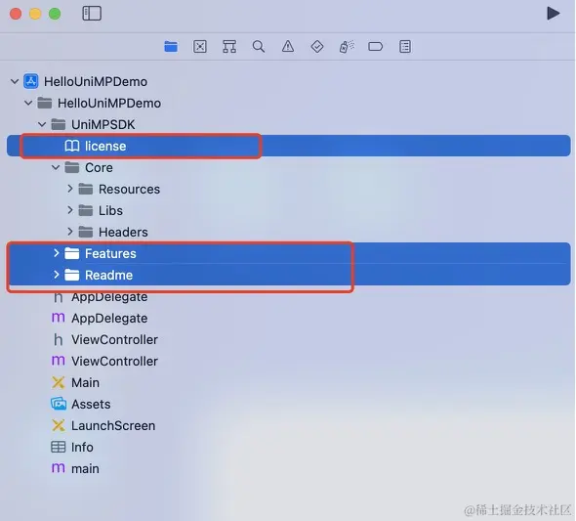The height and width of the screenshot is (521, 576).
Task: Select the UniMPSDK folder label
Action: [x=103, y=125]
